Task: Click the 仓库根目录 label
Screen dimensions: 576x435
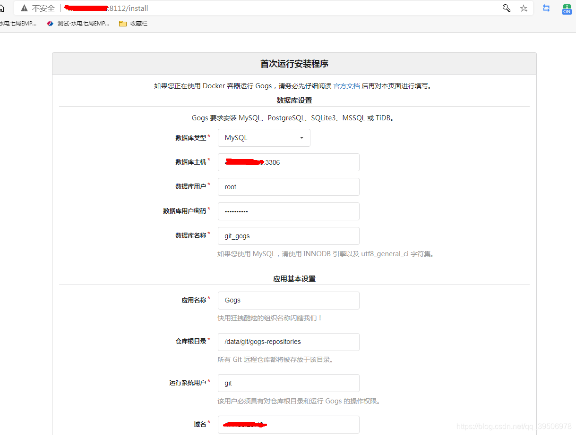Action: [x=191, y=341]
